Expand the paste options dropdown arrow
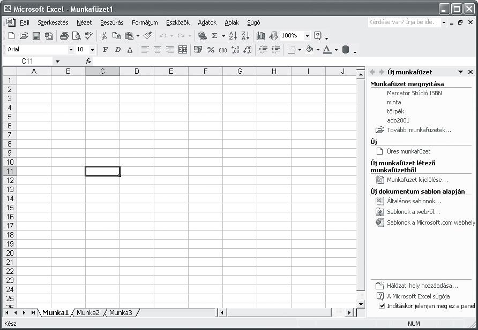Viewport: 478px width, 330px height. coord(138,36)
